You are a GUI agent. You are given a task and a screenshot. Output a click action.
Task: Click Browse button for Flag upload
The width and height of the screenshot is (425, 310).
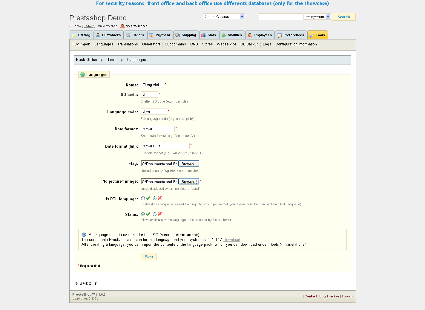(x=189, y=164)
